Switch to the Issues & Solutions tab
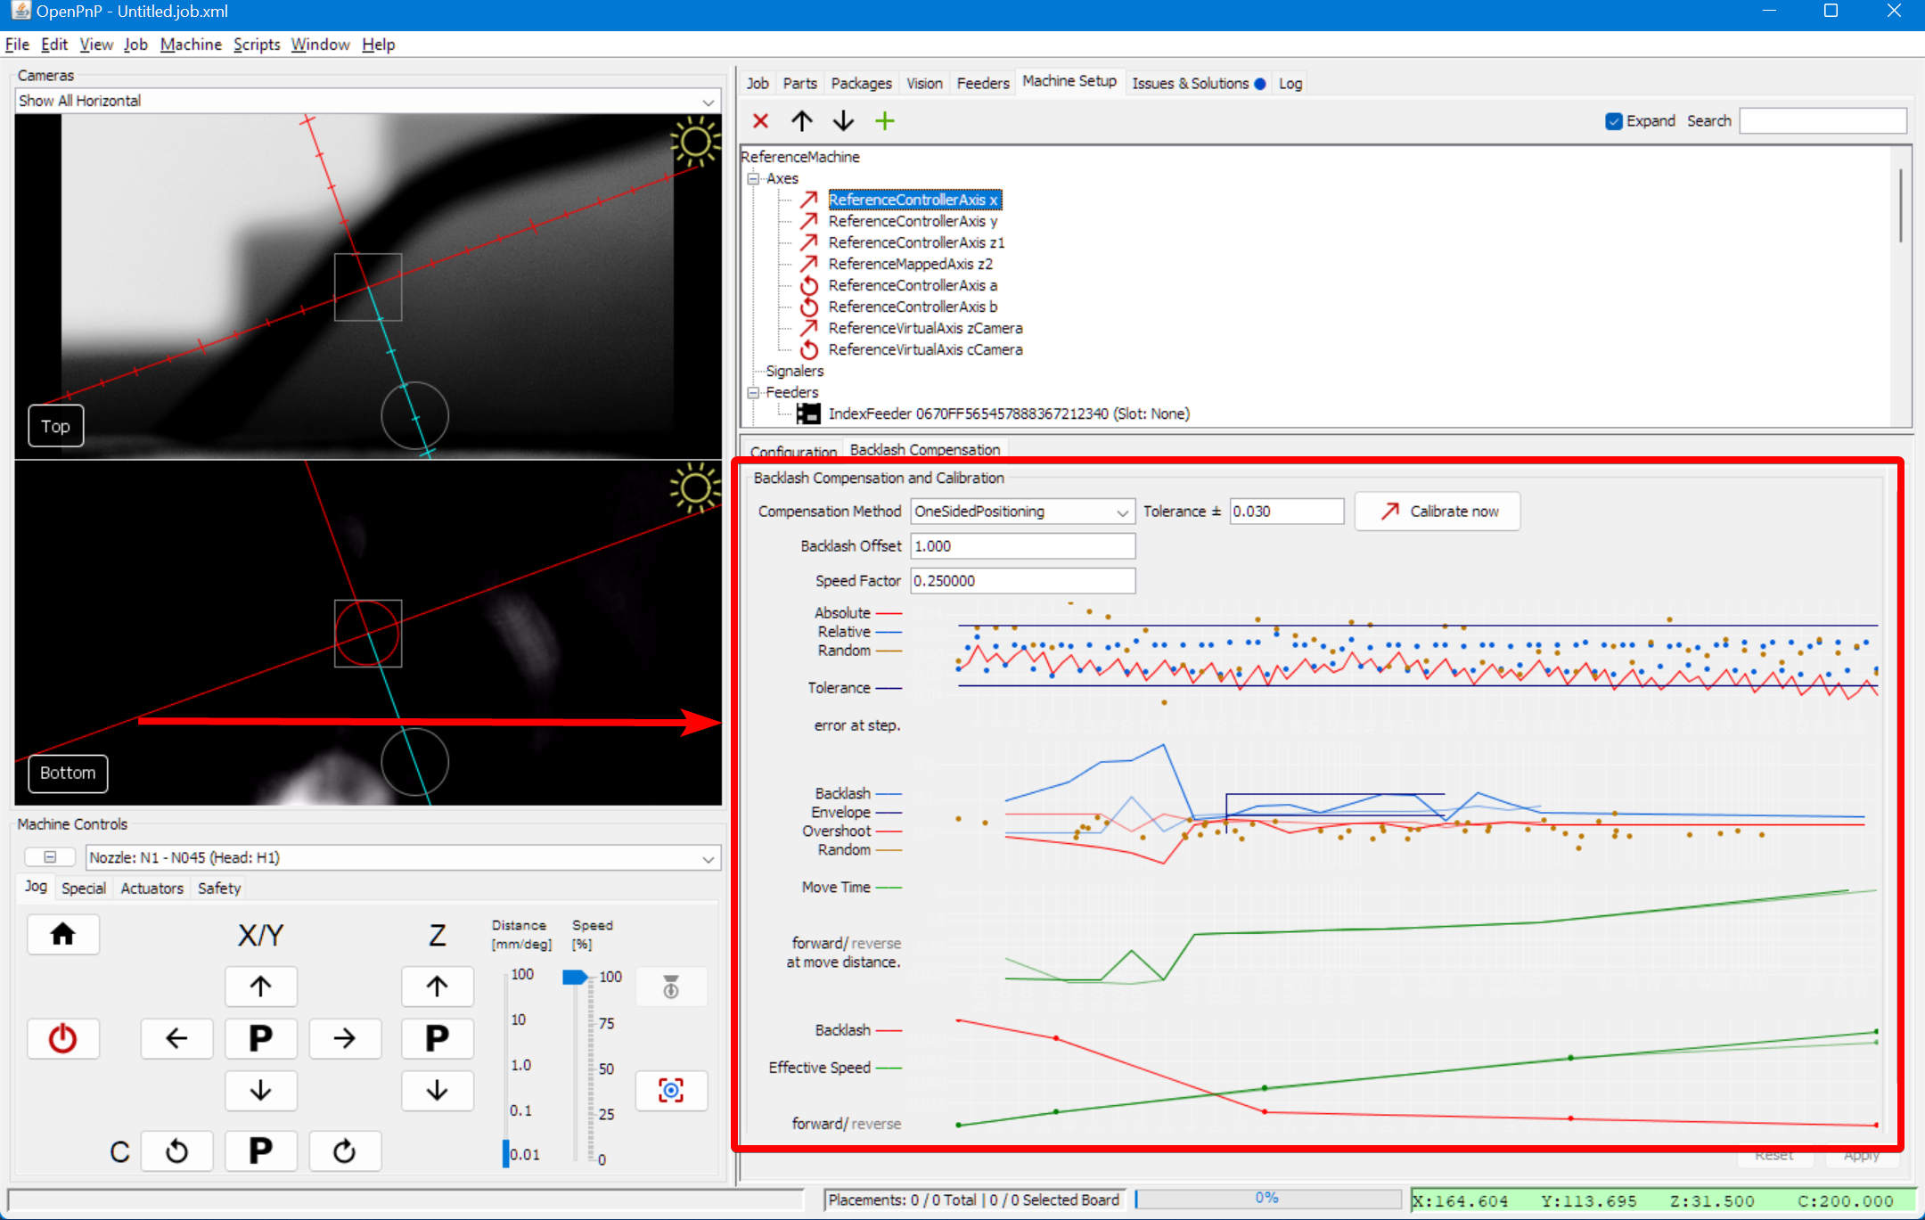 1194,83
